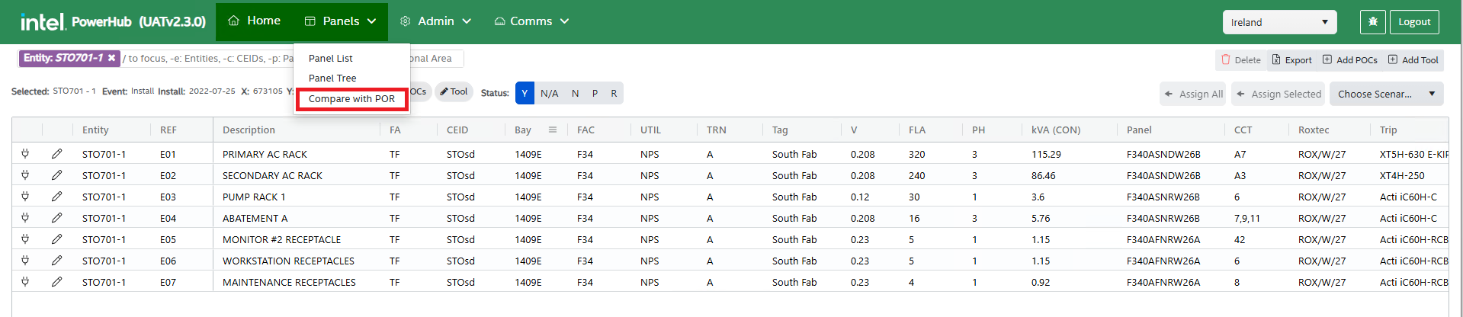Click plug icon on MAINTENANCE RECEPTACLES row

[25, 282]
